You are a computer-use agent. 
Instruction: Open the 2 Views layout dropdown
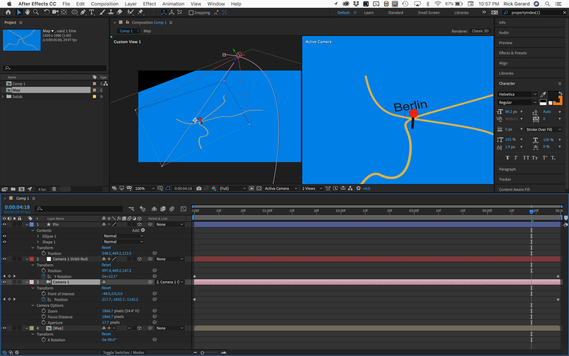click(x=311, y=189)
